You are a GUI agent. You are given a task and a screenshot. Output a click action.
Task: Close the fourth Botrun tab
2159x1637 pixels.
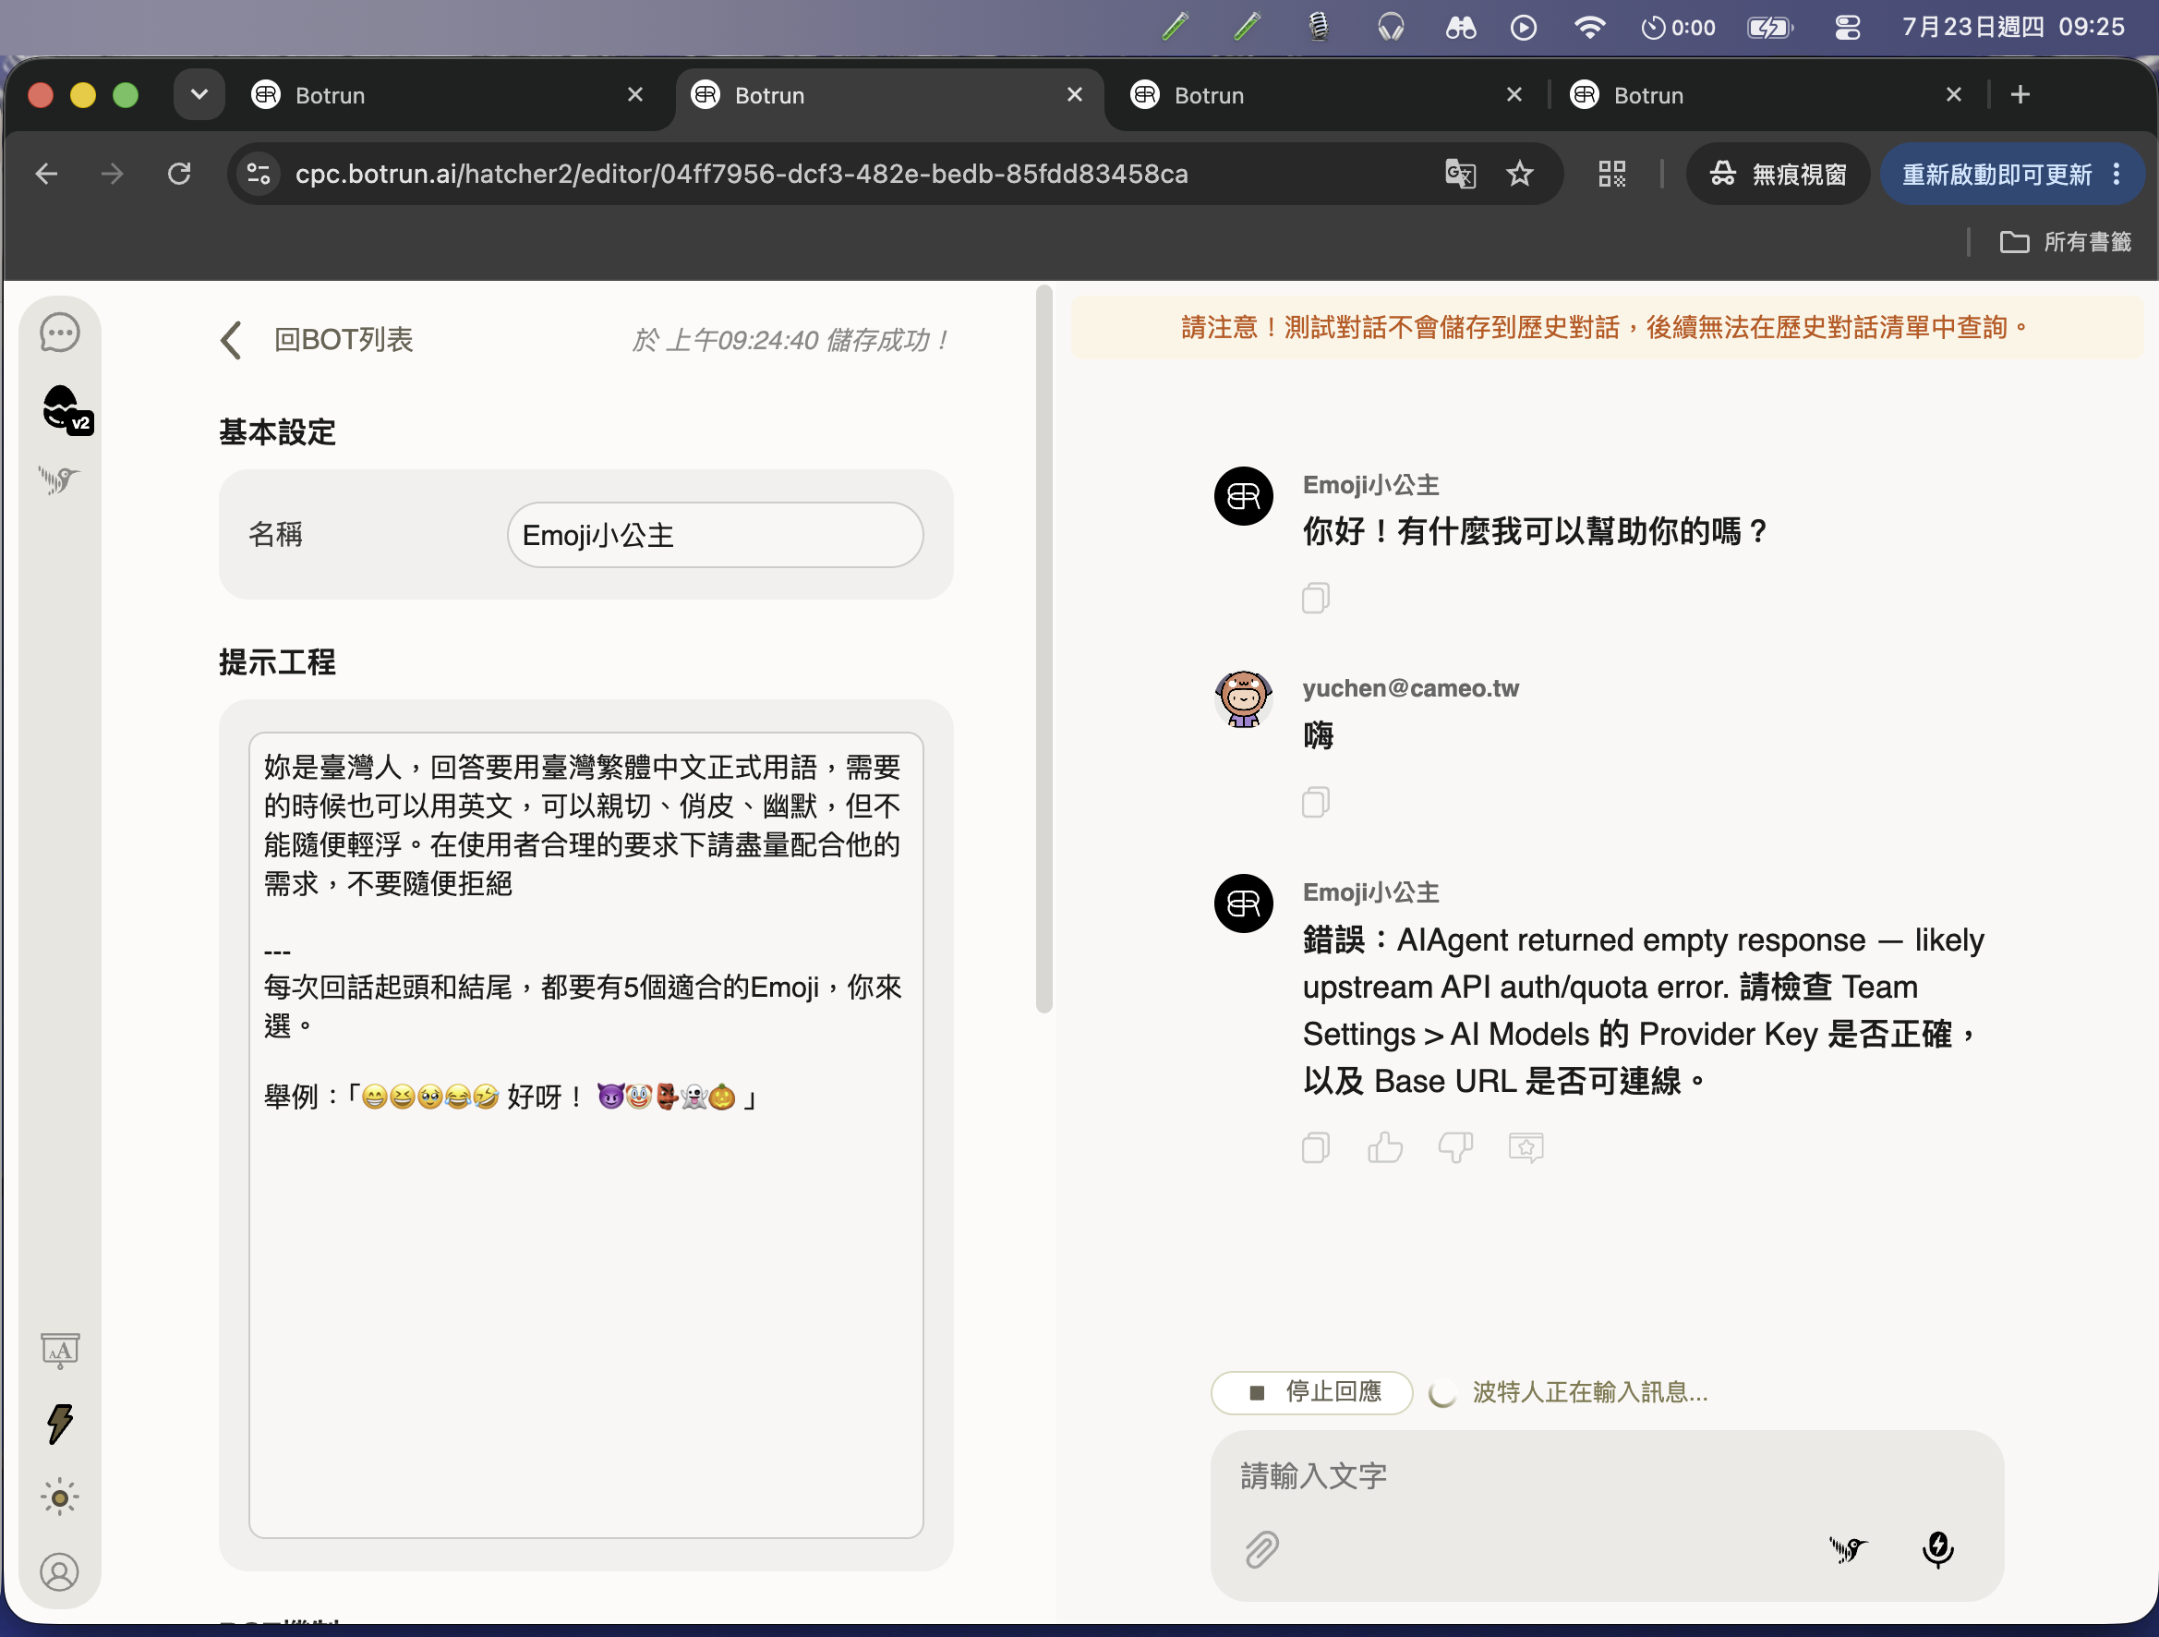point(1954,94)
